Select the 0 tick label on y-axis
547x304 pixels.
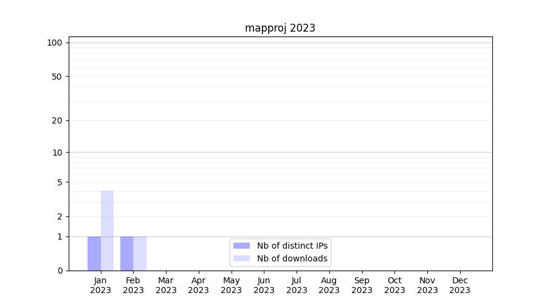click(x=60, y=271)
